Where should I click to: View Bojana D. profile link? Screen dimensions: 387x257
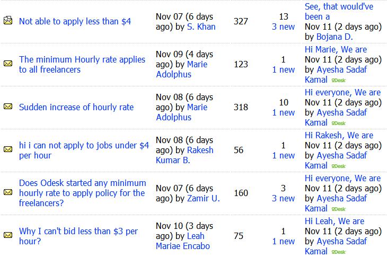click(x=335, y=37)
